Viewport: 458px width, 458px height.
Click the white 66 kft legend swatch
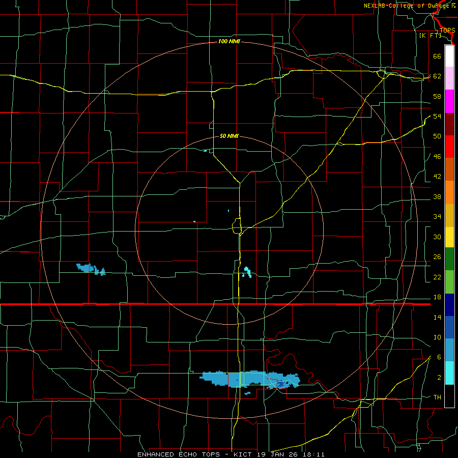[449, 56]
